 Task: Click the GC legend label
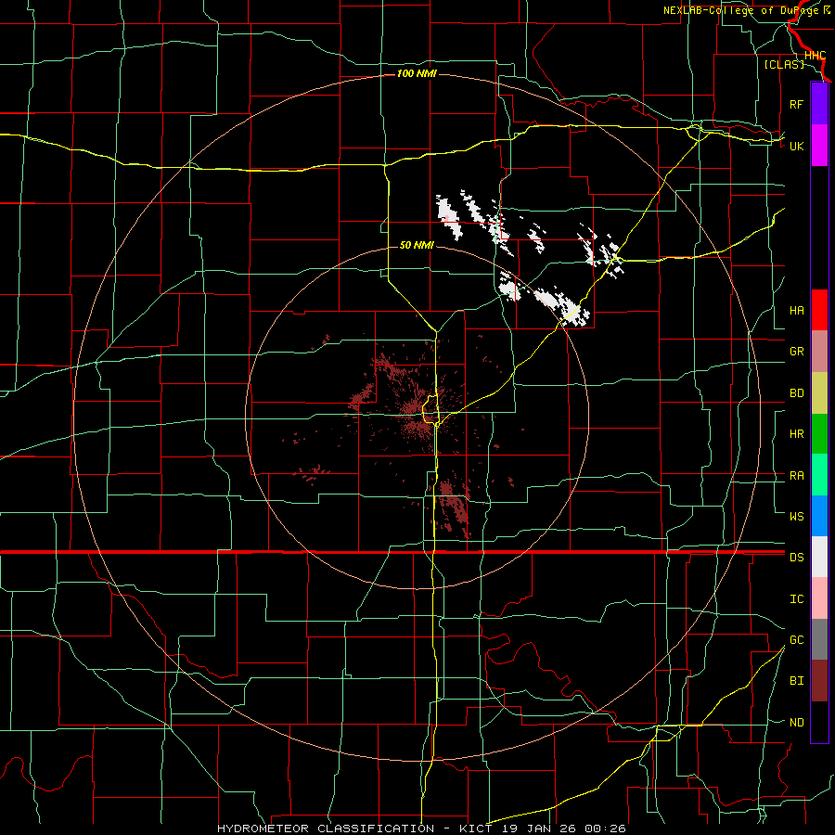pos(796,640)
